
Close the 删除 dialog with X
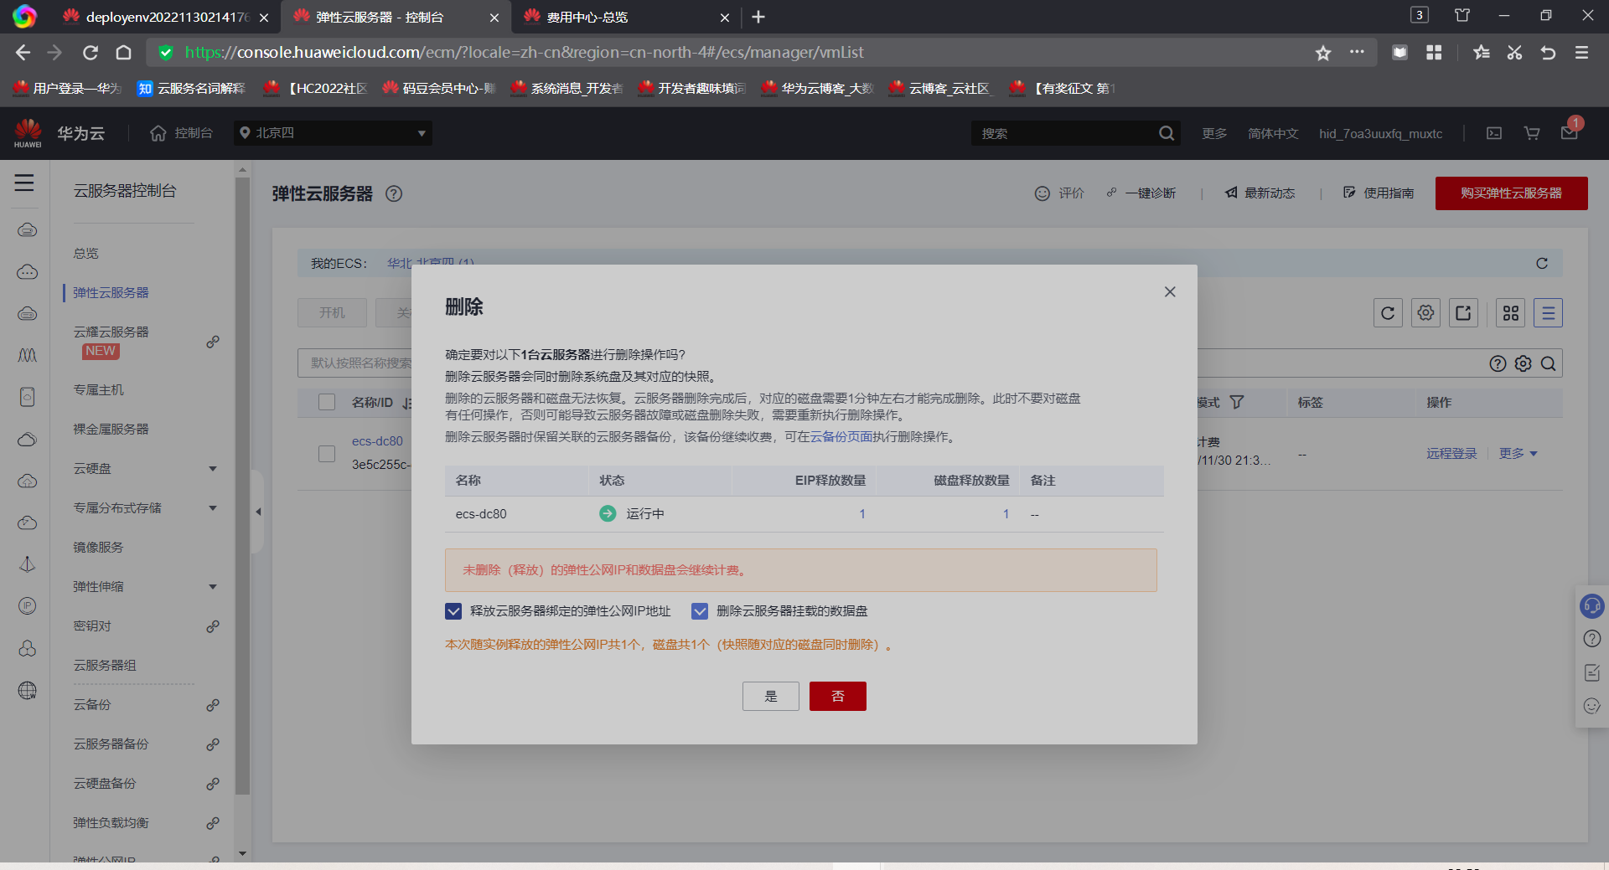pos(1170,291)
